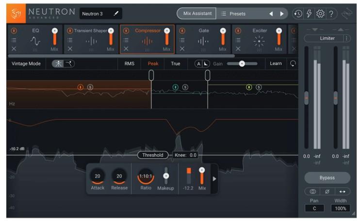
Task: Bypass the yellow high band
Action: tap(249, 87)
